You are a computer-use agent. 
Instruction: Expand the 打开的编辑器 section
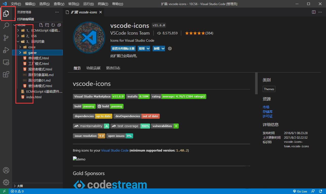(37, 19)
